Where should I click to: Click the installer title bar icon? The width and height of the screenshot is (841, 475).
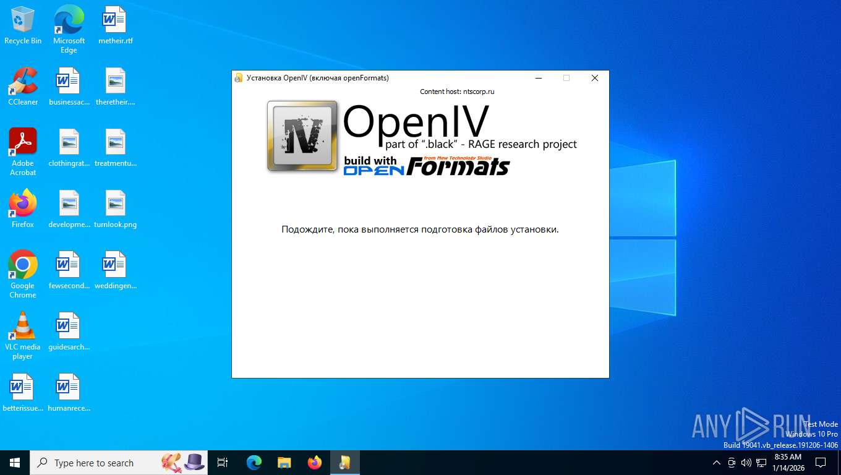pyautogui.click(x=239, y=78)
